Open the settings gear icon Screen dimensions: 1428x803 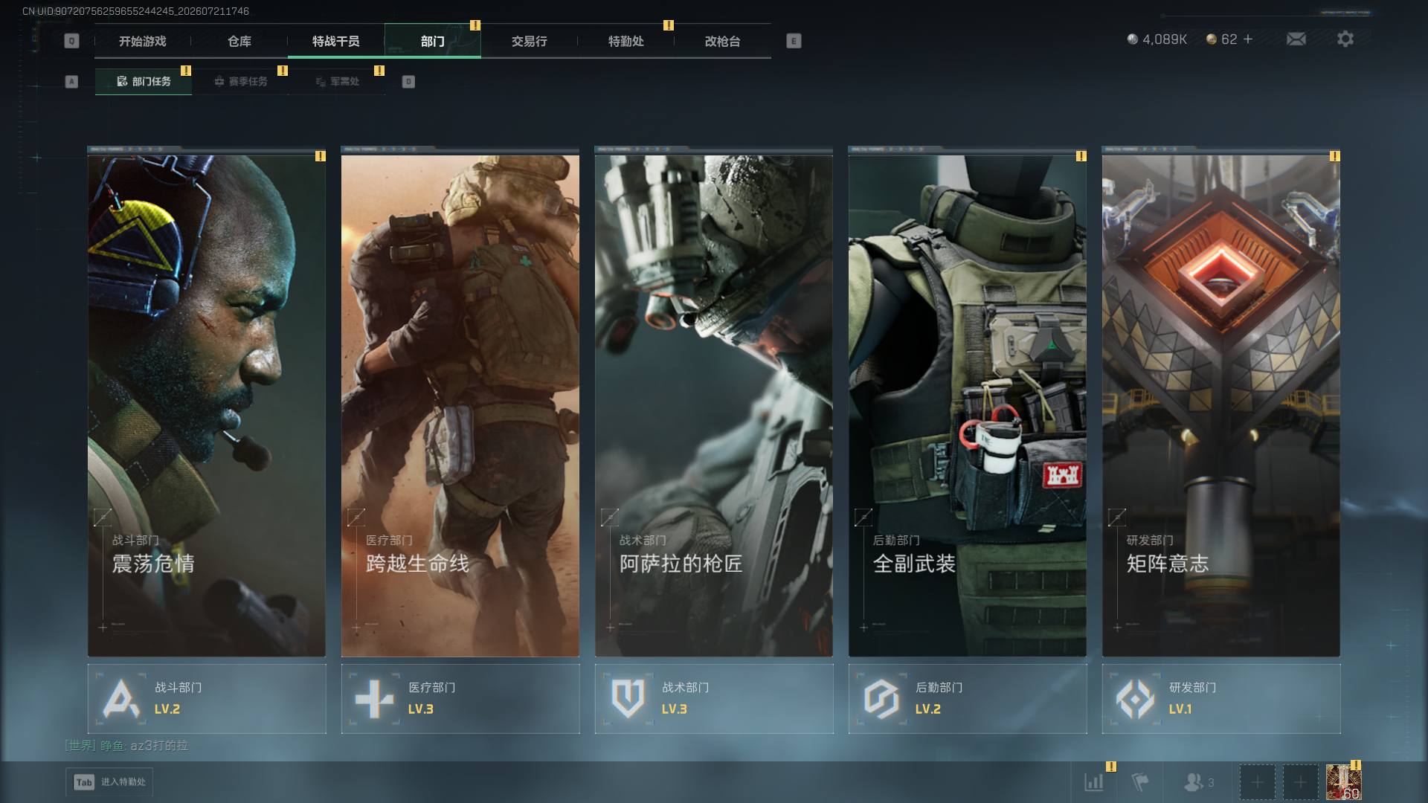[1345, 39]
